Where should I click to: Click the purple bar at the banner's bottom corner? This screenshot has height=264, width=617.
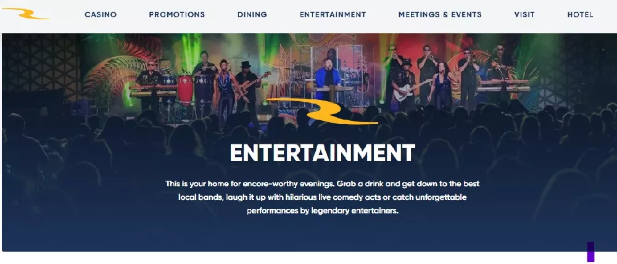click(x=590, y=252)
